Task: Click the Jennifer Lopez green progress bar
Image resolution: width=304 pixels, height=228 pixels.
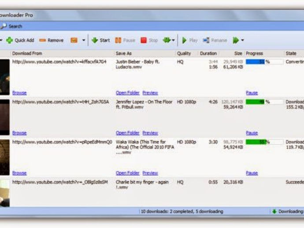Action: 264,102
